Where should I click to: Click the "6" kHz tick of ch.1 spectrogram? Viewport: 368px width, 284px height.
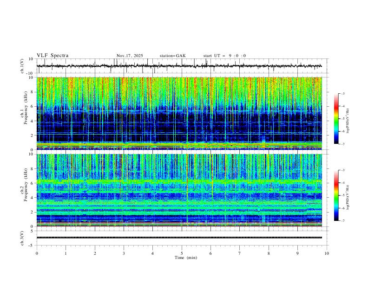tap(33, 106)
